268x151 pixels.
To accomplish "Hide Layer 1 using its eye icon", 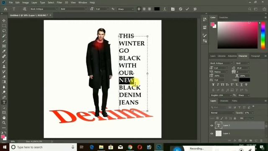I will 212,133.
